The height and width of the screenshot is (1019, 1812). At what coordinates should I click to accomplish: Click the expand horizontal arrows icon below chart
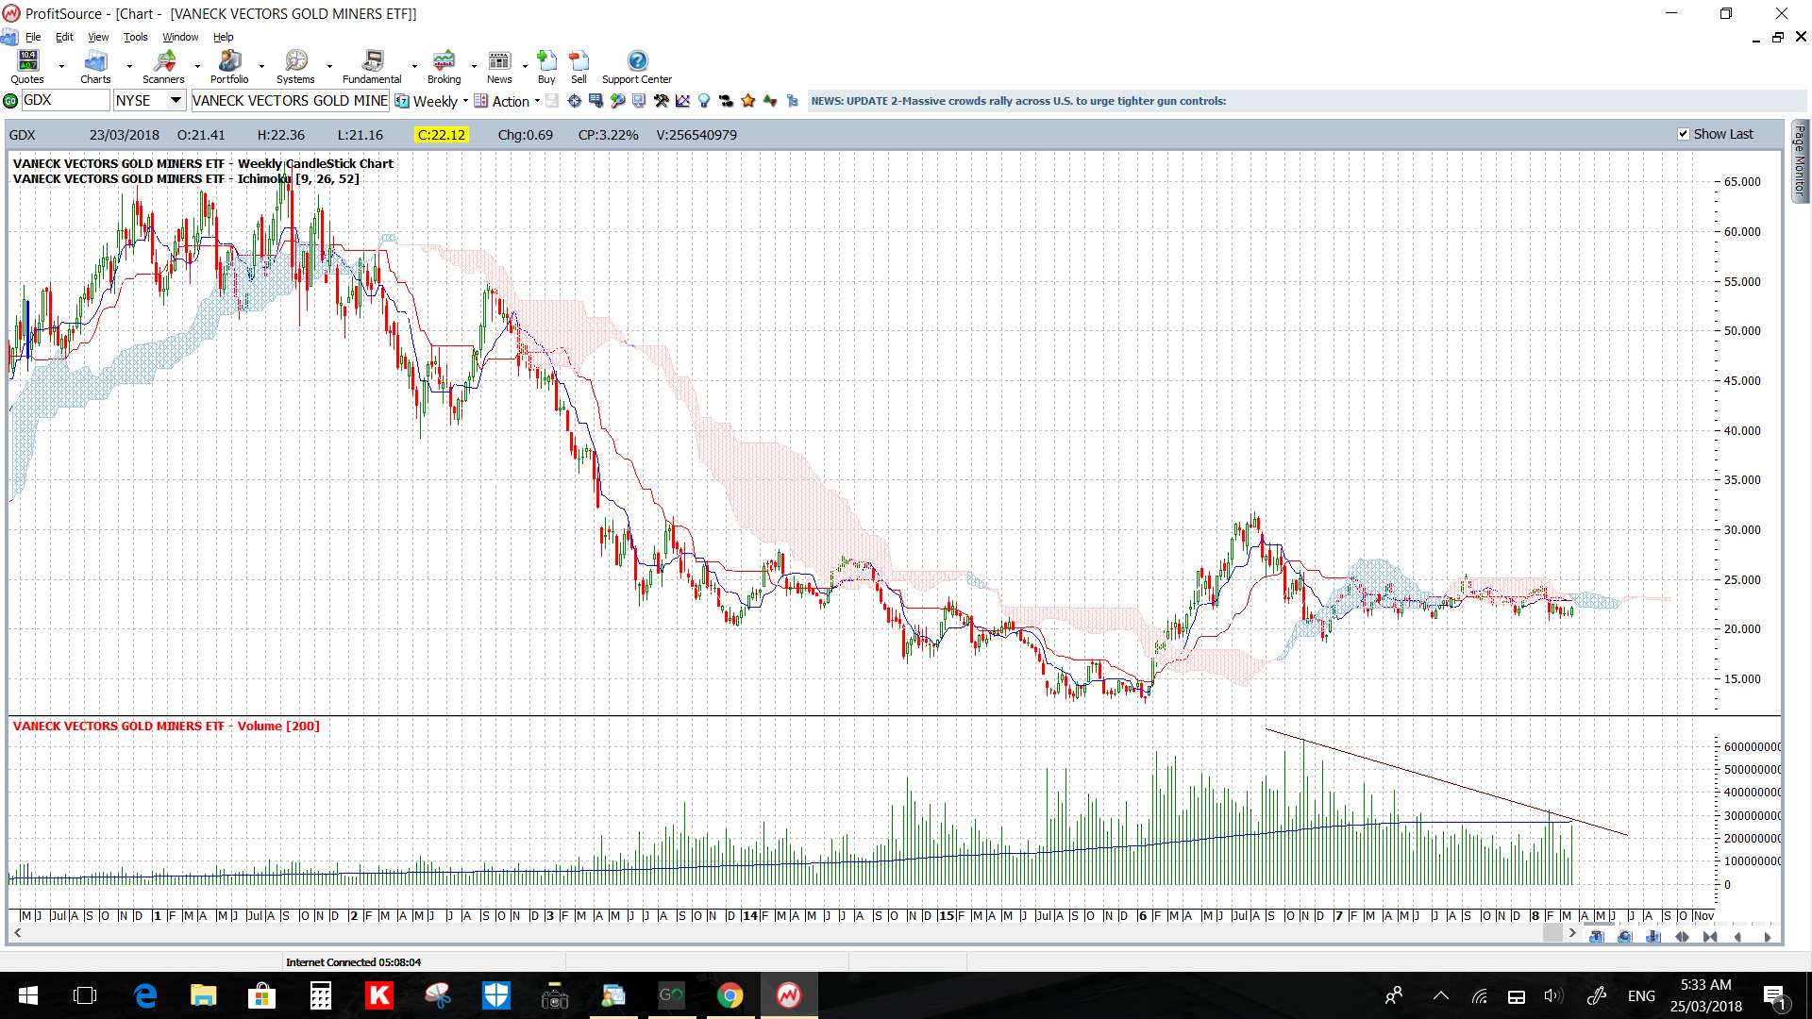coord(1682,937)
